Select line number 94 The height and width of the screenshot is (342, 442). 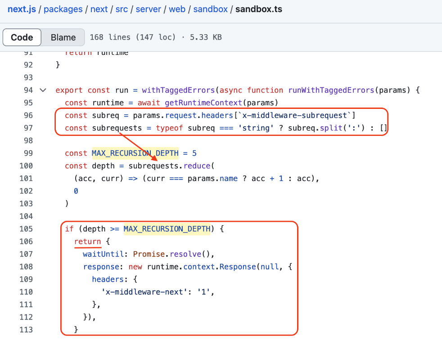click(x=28, y=90)
